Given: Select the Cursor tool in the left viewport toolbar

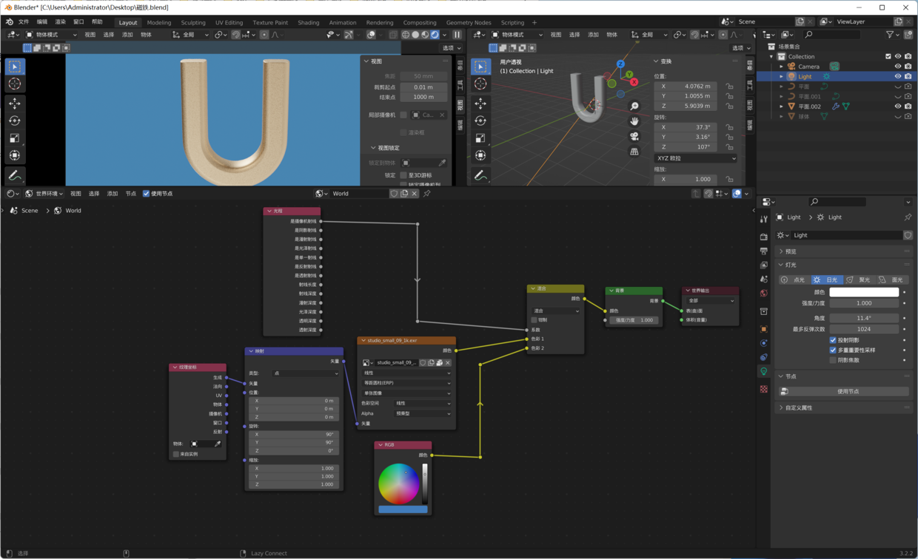Looking at the screenshot, I should coord(15,84).
